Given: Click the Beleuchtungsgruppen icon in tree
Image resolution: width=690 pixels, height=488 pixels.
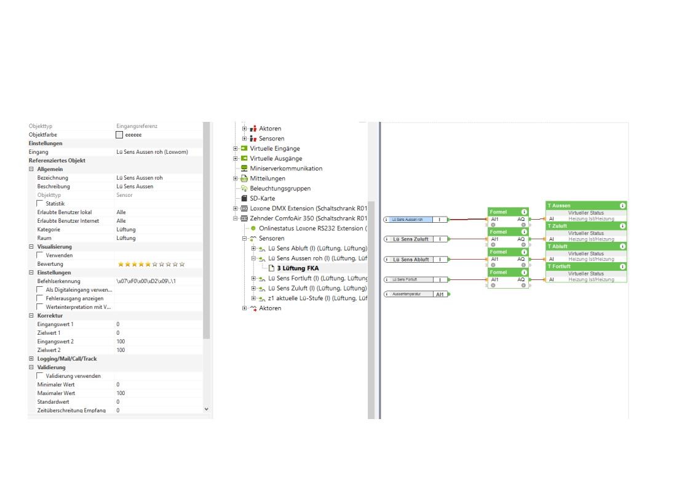Looking at the screenshot, I should tap(244, 188).
